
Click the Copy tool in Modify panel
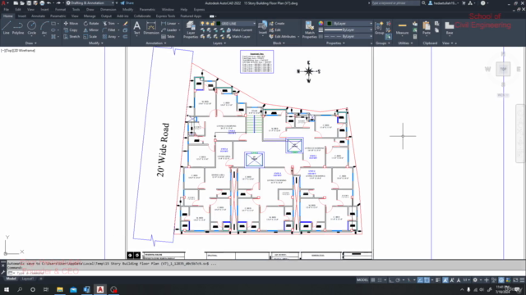71,30
